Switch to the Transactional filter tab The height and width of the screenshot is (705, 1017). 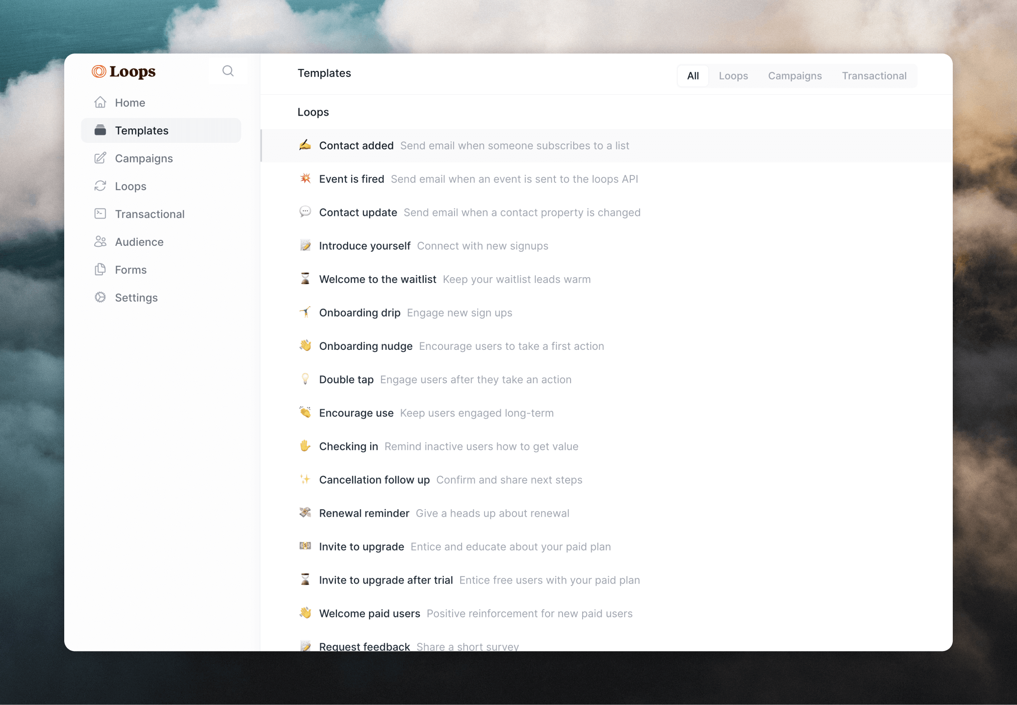pos(874,76)
